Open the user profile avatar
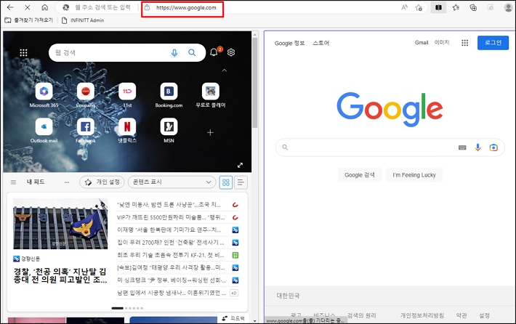This screenshot has width=516, height=324. pyautogui.click(x=509, y=7)
